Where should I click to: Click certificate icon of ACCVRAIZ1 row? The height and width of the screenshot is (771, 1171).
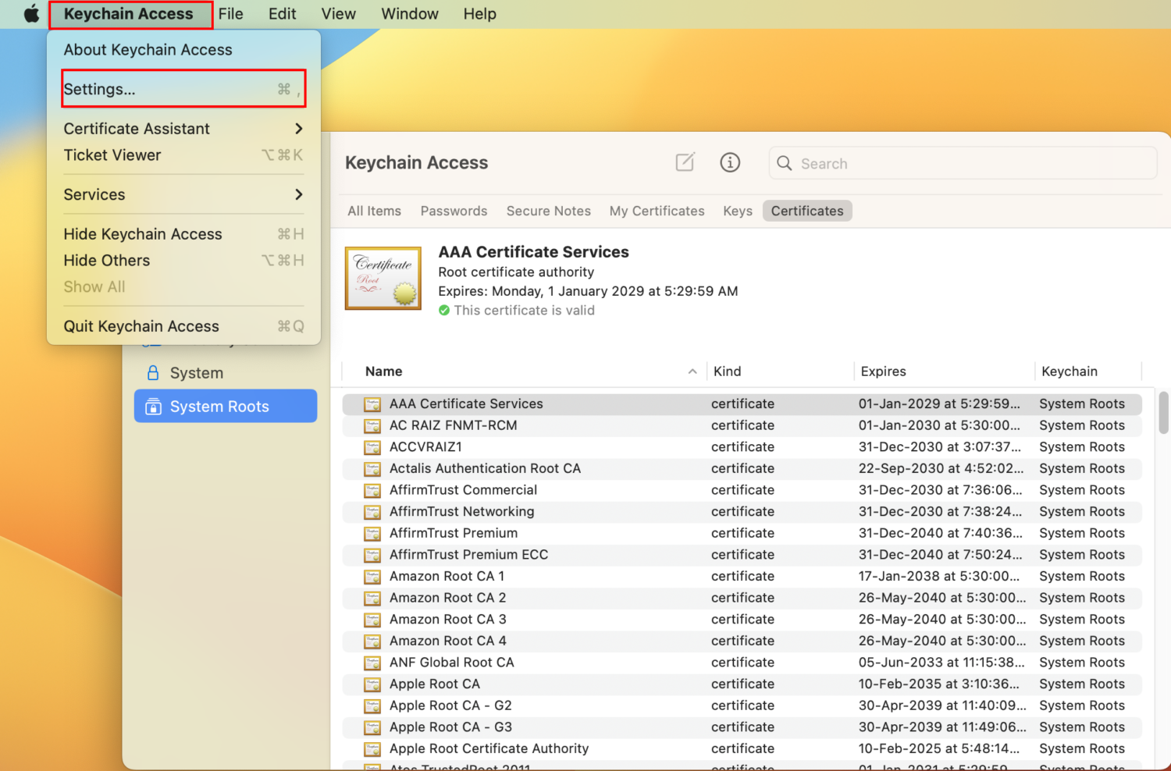[372, 448]
